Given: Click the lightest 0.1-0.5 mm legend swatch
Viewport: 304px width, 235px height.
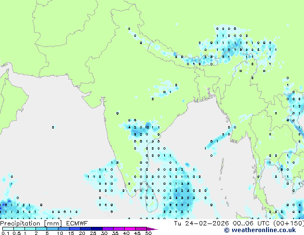Looking at the screenshot, I should [8, 229].
